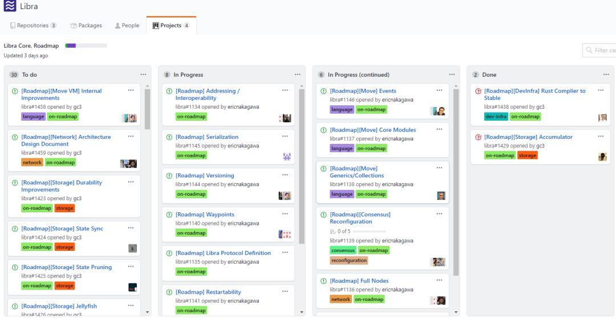Open Storage Accumulator issue
This screenshot has width=616, height=318.
[528, 137]
